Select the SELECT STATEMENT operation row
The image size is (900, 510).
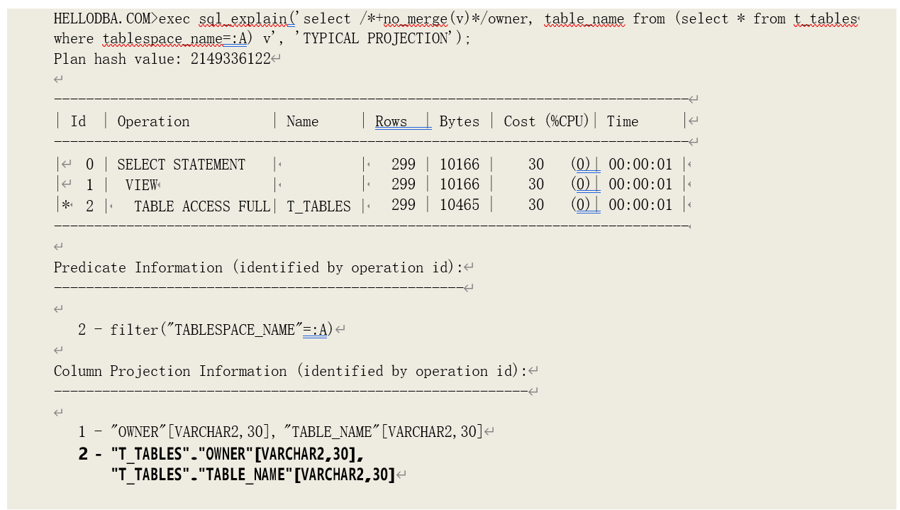pyautogui.click(x=181, y=165)
